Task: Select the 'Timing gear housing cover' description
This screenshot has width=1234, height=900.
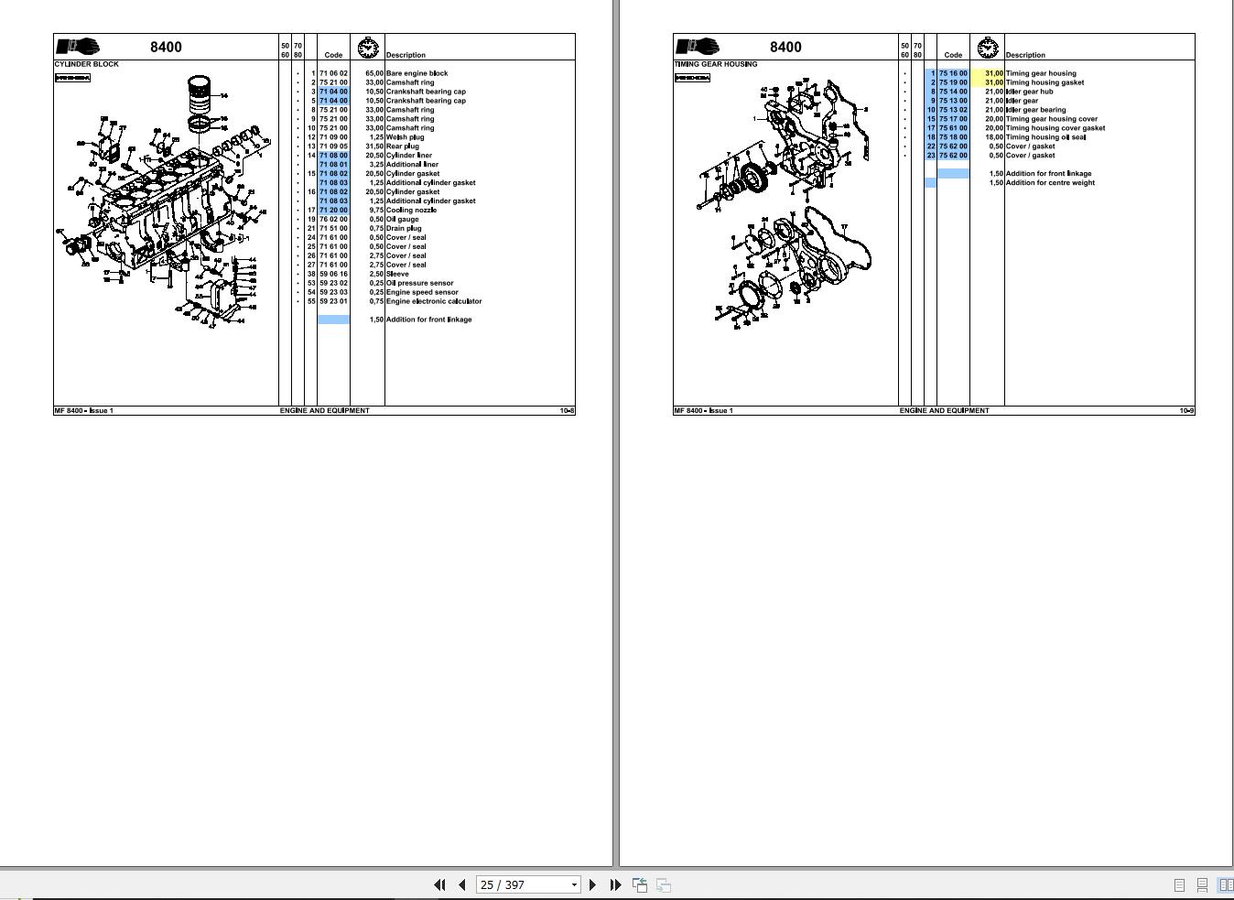Action: (x=1052, y=119)
